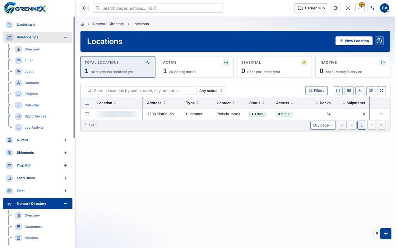Expand the Dispatch sidebar section
Screen dimensions: 398x248
(65, 166)
